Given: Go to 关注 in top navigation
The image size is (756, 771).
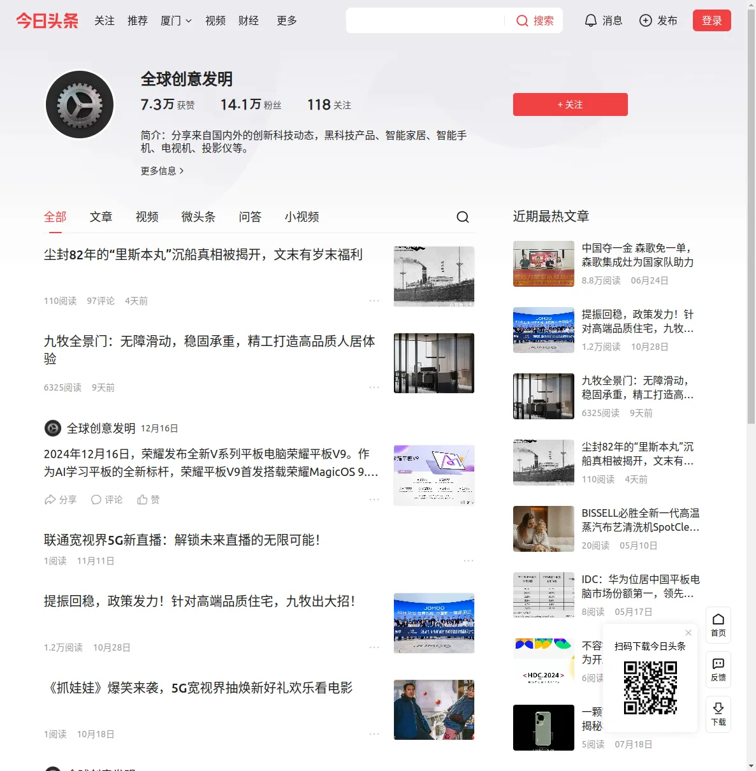Looking at the screenshot, I should pyautogui.click(x=105, y=21).
